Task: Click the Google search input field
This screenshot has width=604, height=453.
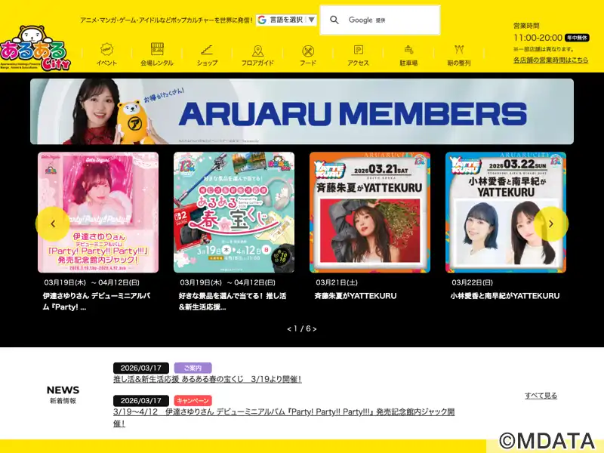Action: click(380, 20)
